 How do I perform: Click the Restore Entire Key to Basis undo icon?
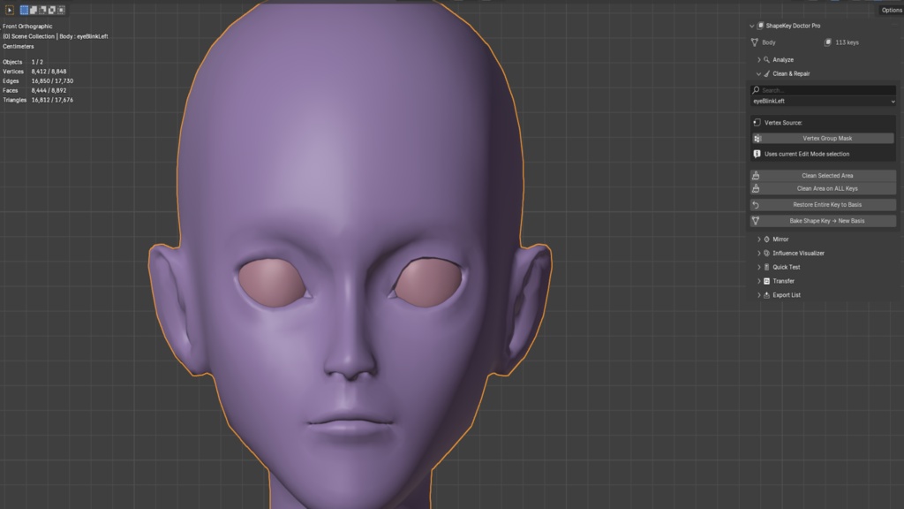coord(756,205)
